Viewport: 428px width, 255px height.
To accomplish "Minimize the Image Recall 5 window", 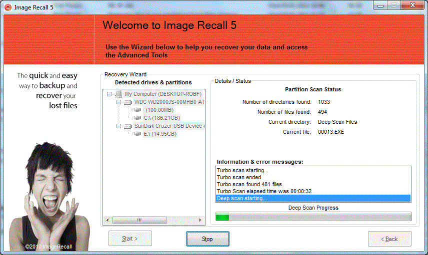I will point(380,5).
